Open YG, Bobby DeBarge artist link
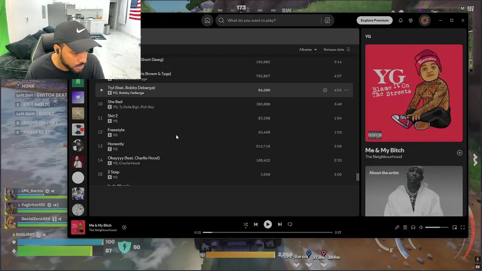This screenshot has width=482, height=271. [128, 93]
